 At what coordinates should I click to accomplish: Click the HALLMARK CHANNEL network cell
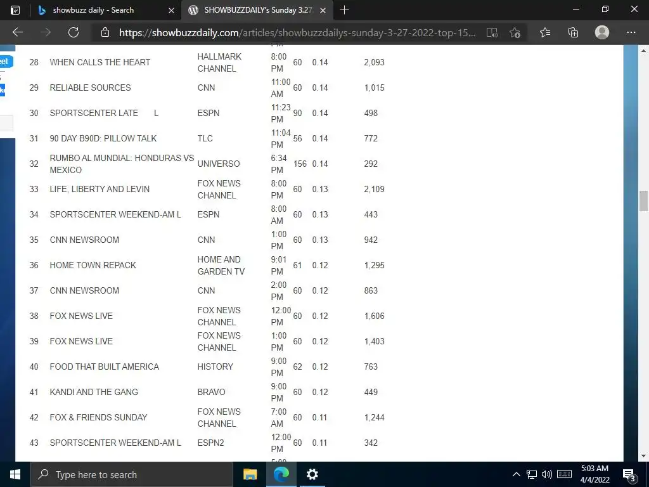pyautogui.click(x=219, y=62)
